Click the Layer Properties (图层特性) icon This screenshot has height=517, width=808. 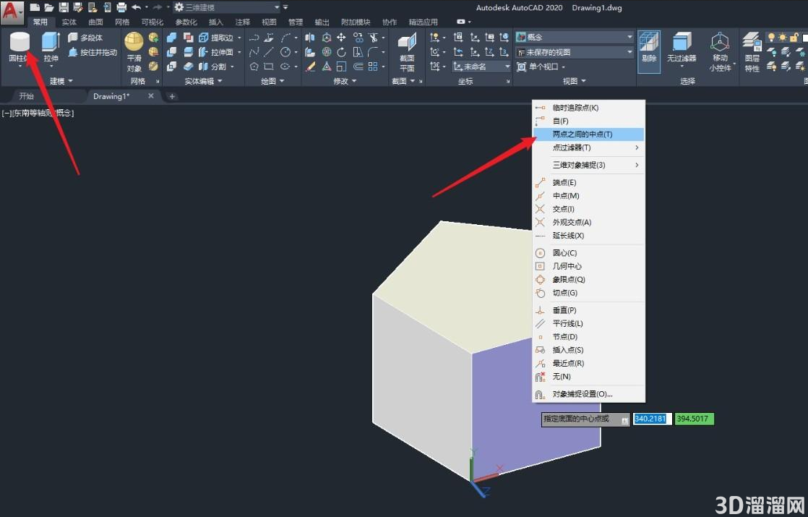pyautogui.click(x=752, y=51)
